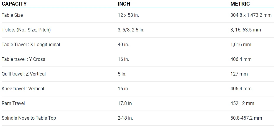274x127 pixels.
Task: Click the 304.8 x 1,473.2 mm value
Action: pyautogui.click(x=251, y=15)
